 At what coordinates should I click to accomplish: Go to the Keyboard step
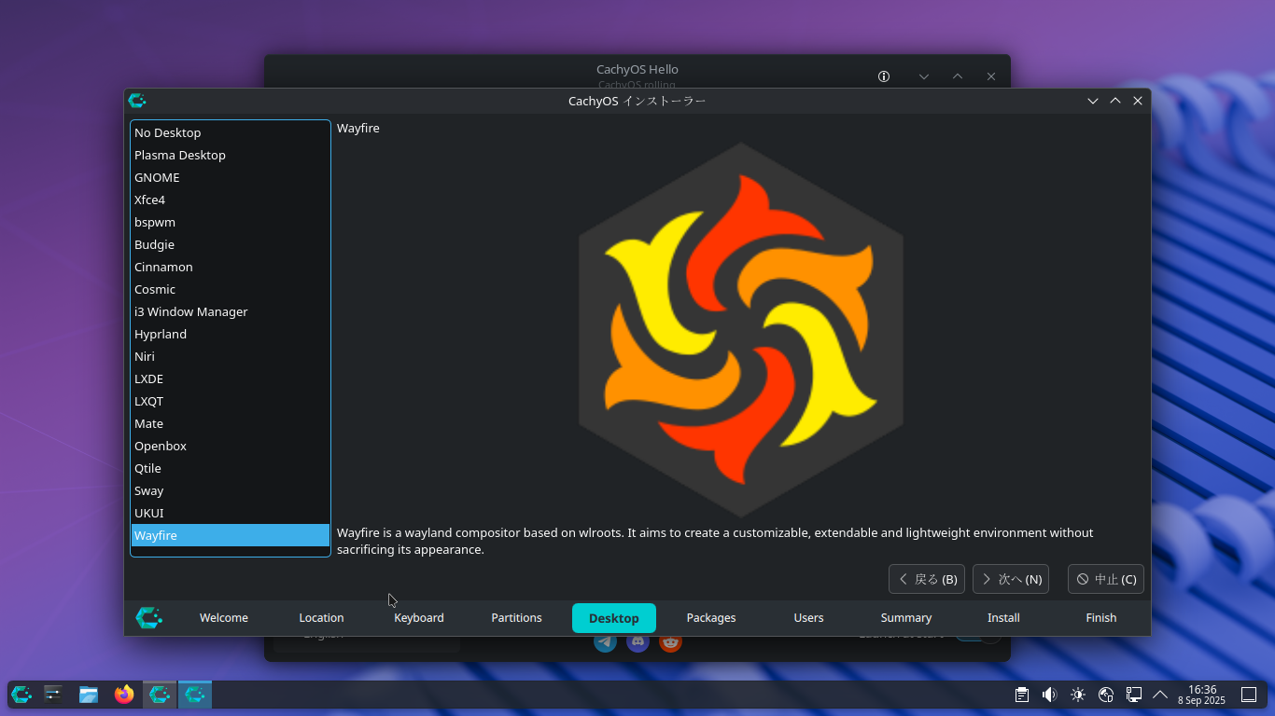tap(419, 618)
